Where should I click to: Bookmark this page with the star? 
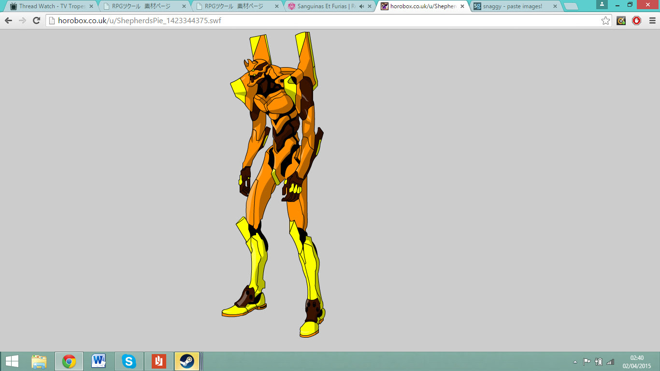(605, 21)
